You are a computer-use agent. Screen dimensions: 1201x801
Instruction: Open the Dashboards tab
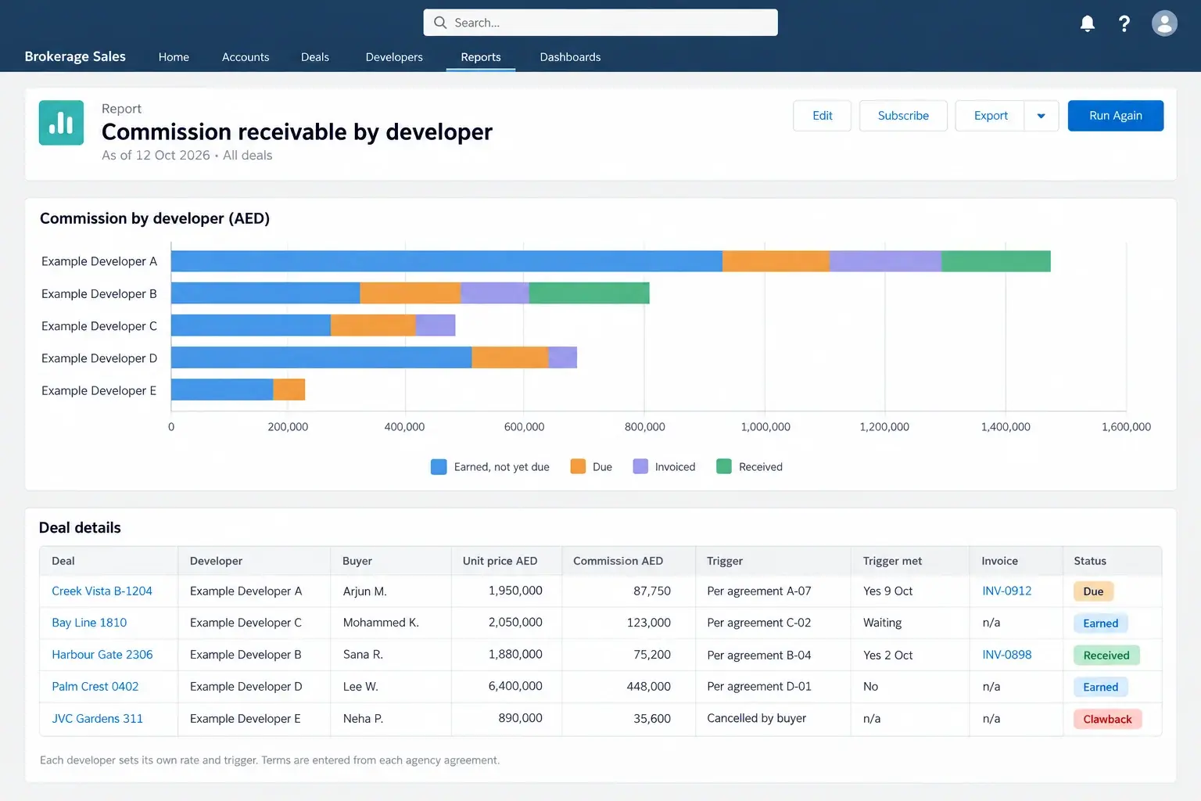pos(570,57)
